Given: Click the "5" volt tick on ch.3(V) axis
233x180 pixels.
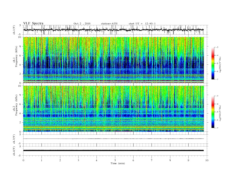Looking at the screenshot, I should click(x=20, y=134).
